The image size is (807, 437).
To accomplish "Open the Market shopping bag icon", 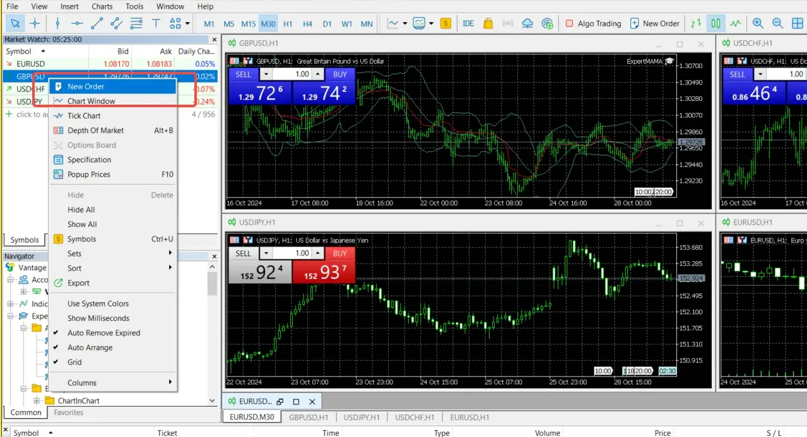I will click(488, 23).
